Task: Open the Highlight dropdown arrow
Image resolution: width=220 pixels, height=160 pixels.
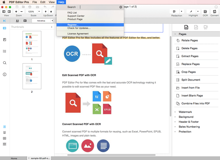Action: click(x=198, y=12)
